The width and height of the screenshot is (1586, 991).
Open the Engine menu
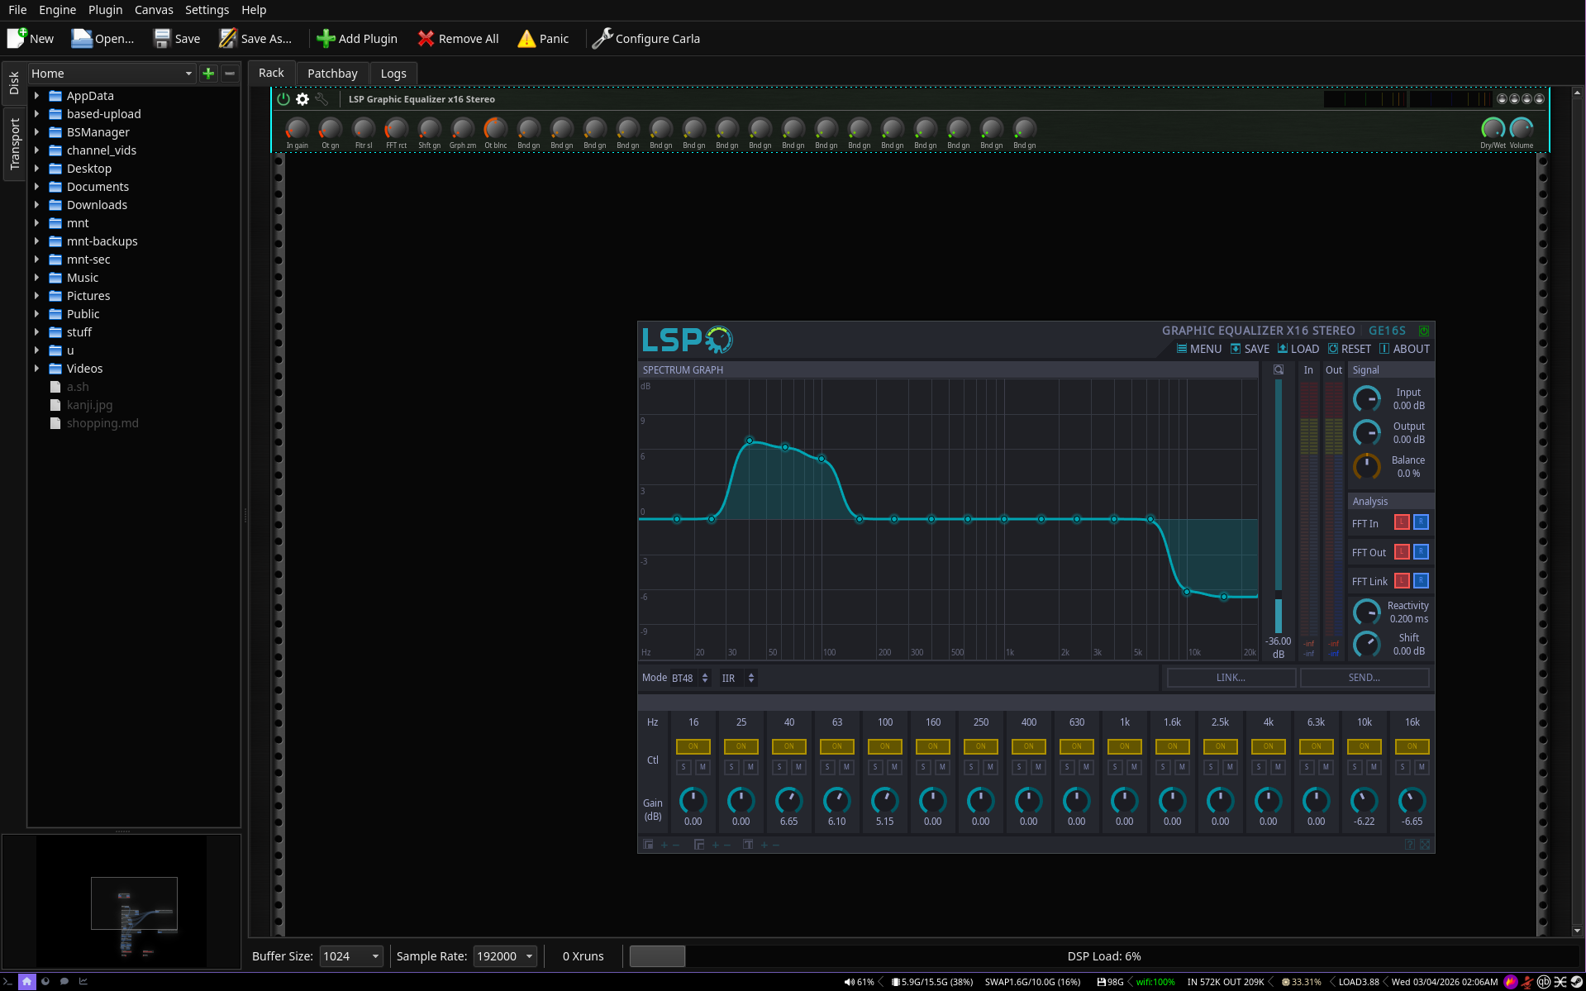point(57,10)
